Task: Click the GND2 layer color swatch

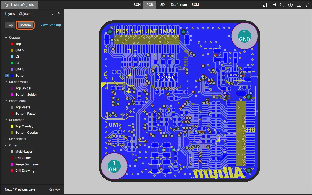Action: 12,50
